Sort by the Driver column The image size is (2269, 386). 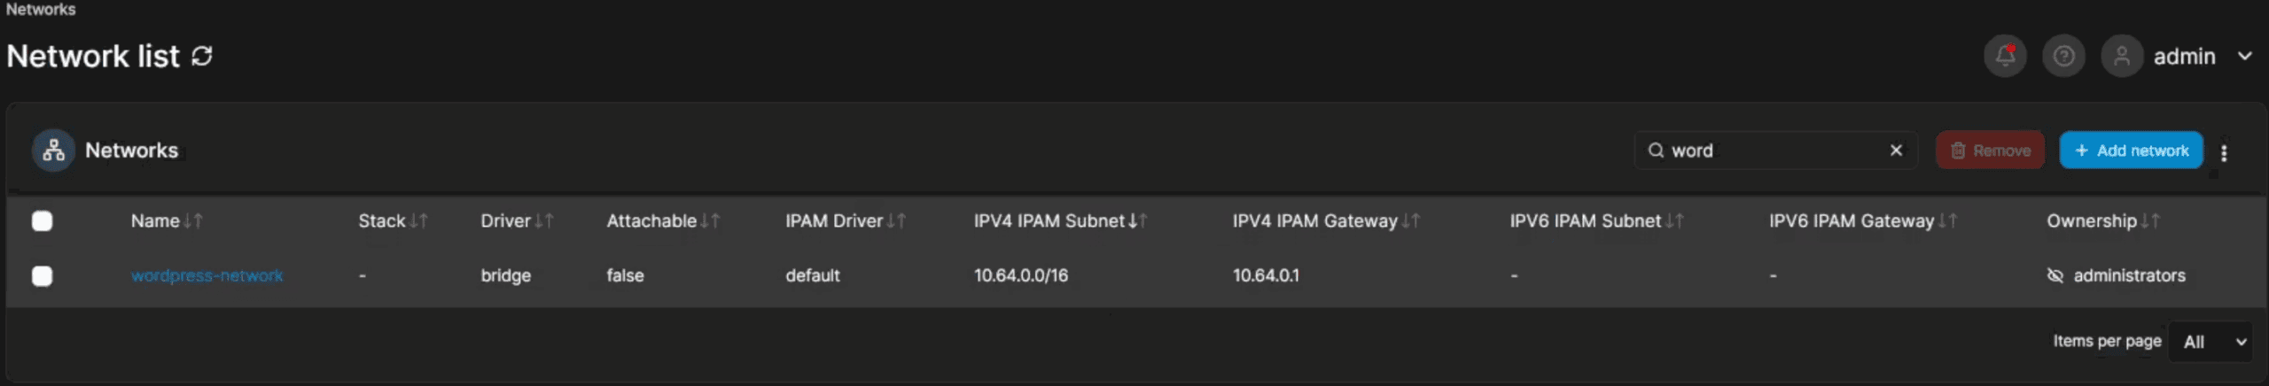(x=506, y=221)
